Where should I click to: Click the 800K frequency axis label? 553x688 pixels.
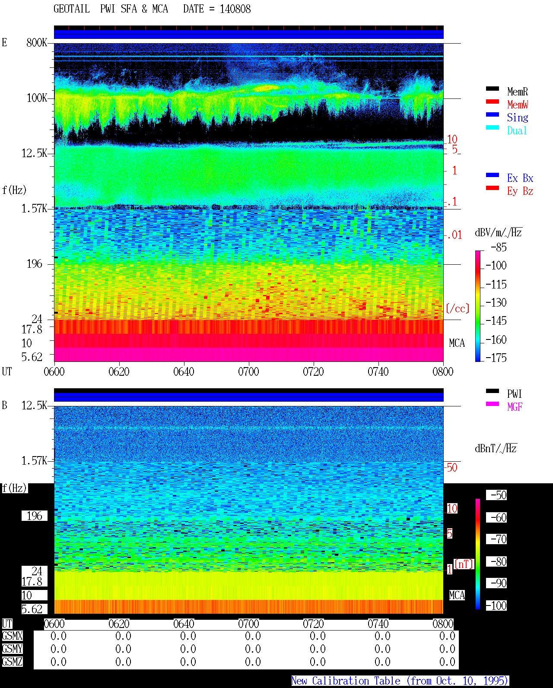[x=37, y=43]
